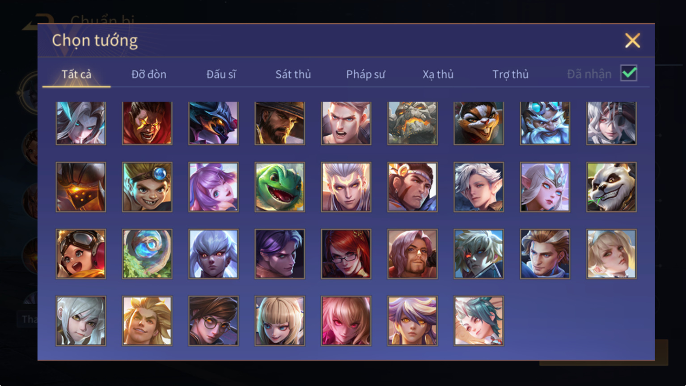Filter heroes by Xạ thủ
This screenshot has height=386, width=686.
tap(438, 74)
